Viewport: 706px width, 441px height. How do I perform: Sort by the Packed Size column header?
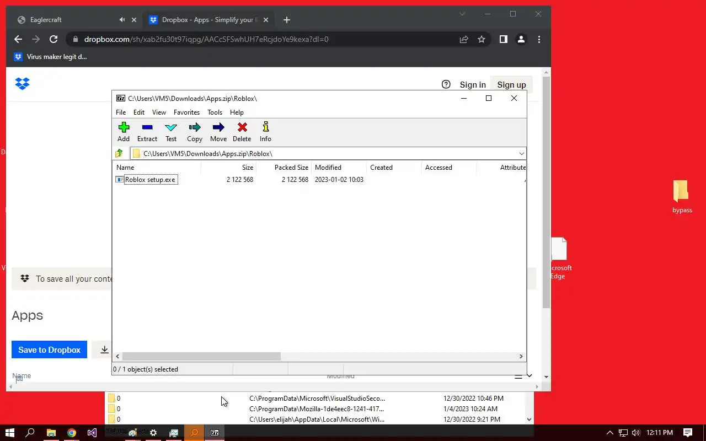(x=284, y=168)
